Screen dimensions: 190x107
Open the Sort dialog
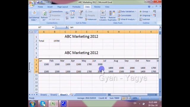(72, 15)
